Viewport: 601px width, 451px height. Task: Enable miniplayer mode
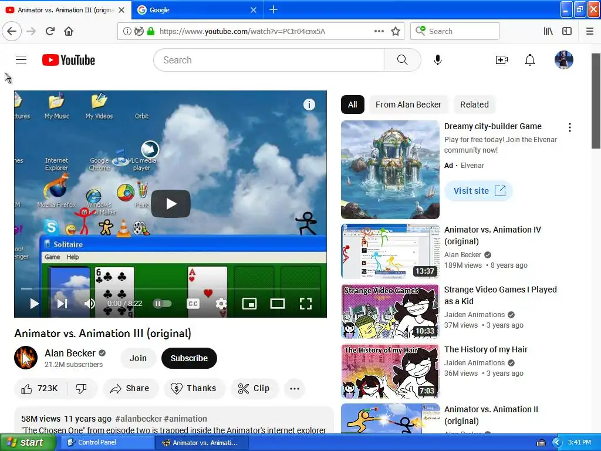click(x=249, y=304)
